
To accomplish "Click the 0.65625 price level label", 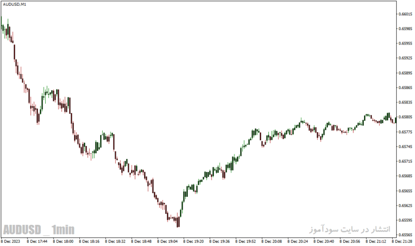I will pyautogui.click(x=406, y=206).
